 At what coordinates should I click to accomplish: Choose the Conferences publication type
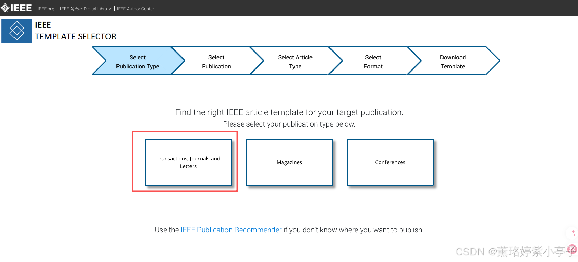[x=390, y=162]
